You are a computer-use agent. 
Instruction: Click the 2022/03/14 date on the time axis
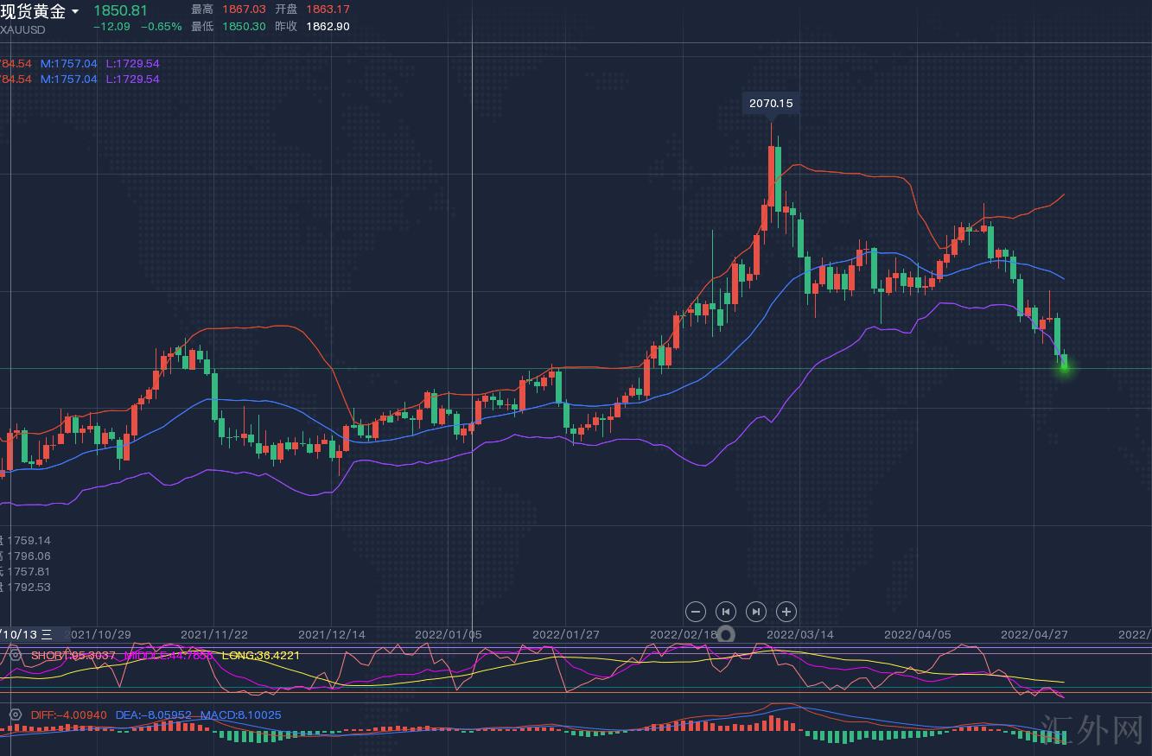pos(800,634)
